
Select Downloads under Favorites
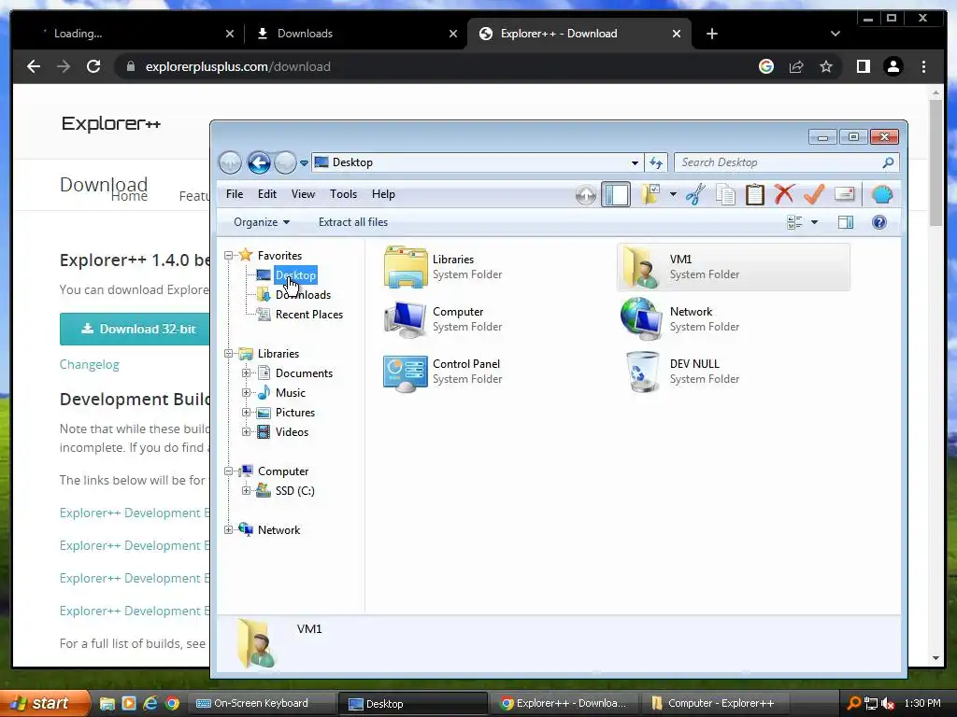(x=303, y=295)
